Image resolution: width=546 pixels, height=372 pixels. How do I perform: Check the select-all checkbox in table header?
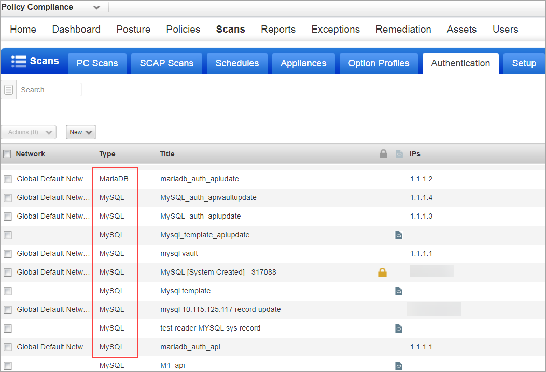click(7, 153)
